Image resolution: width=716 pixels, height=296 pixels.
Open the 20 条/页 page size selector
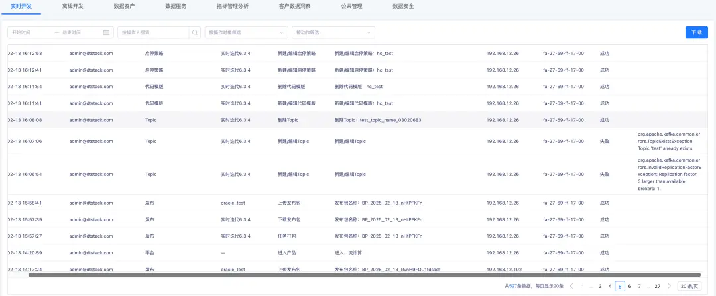[x=689, y=287]
